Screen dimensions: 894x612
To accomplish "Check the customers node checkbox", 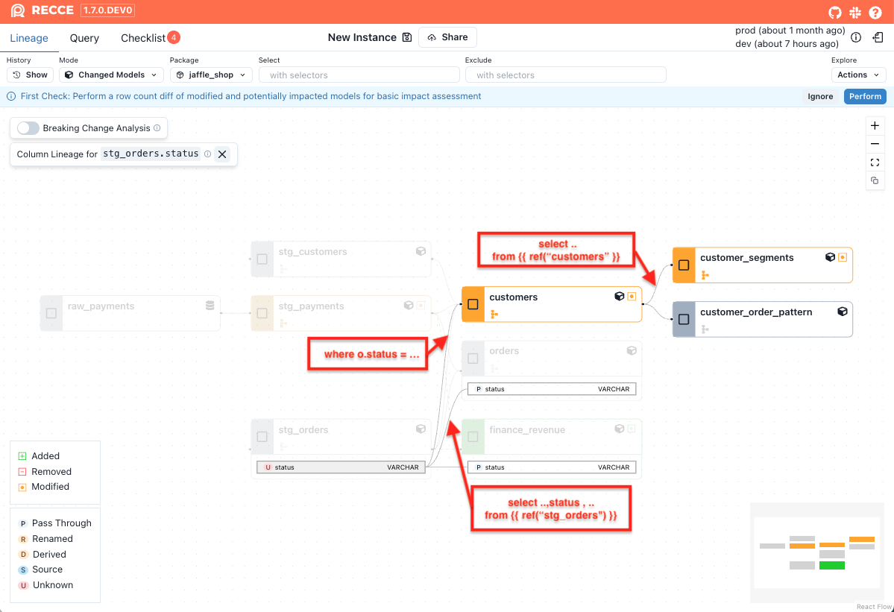I will (x=473, y=304).
